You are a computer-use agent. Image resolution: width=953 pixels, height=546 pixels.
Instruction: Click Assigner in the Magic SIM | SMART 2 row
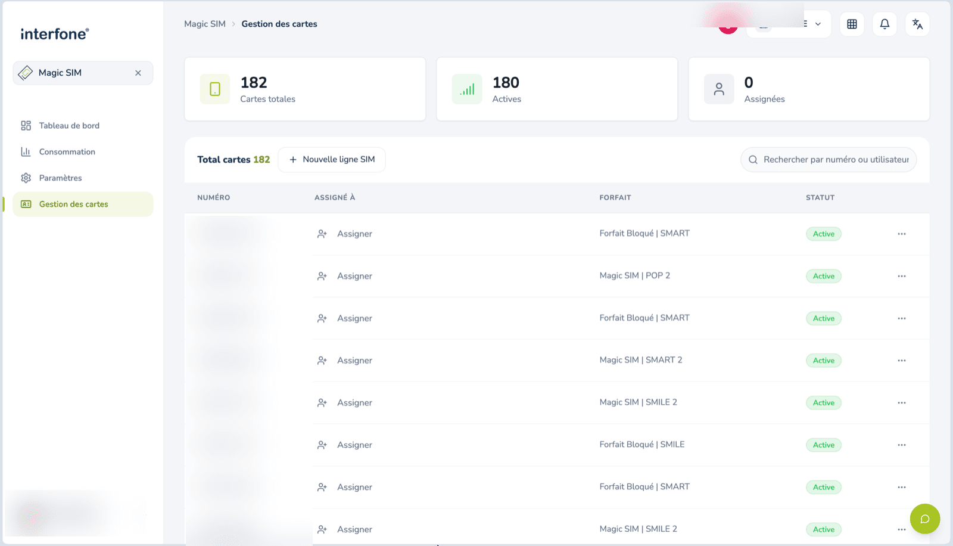pos(345,361)
